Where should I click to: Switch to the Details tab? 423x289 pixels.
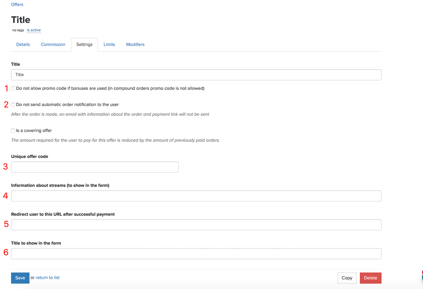click(23, 44)
